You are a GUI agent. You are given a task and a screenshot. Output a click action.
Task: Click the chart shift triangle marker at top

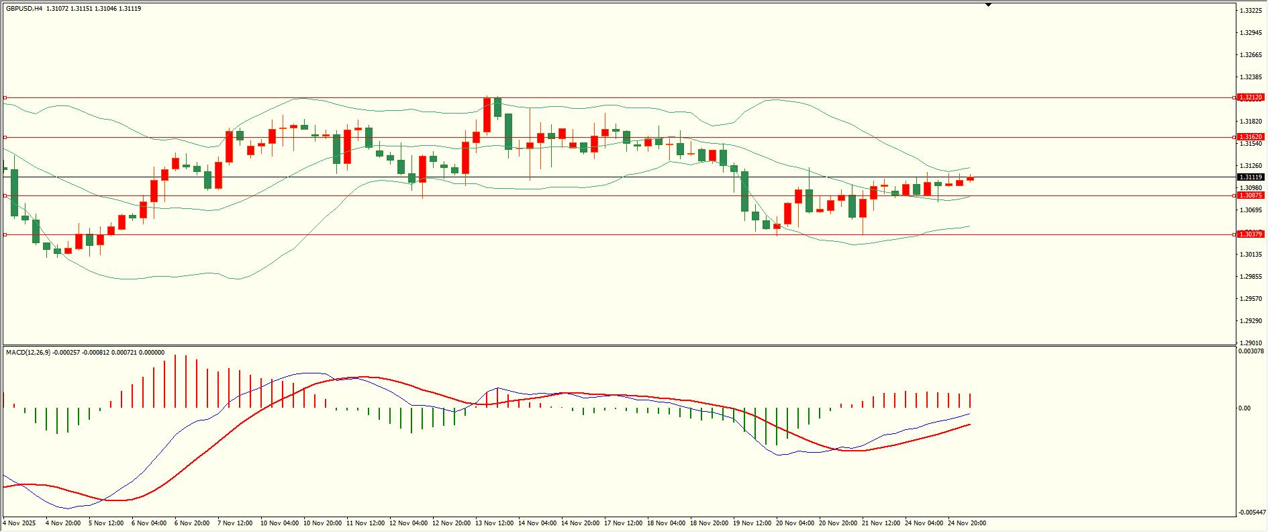[988, 5]
